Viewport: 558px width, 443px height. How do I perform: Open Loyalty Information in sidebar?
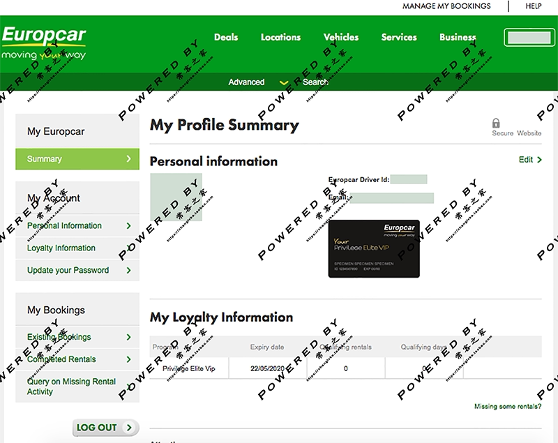coord(77,248)
